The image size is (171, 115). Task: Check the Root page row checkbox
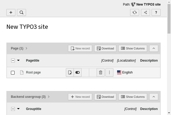point(13,73)
